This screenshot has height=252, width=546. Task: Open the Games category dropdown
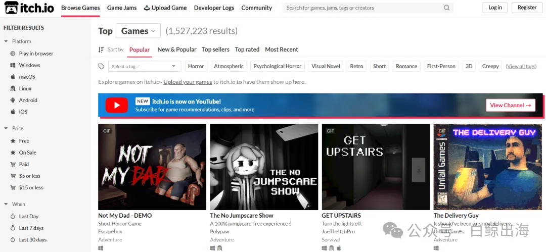coord(138,31)
